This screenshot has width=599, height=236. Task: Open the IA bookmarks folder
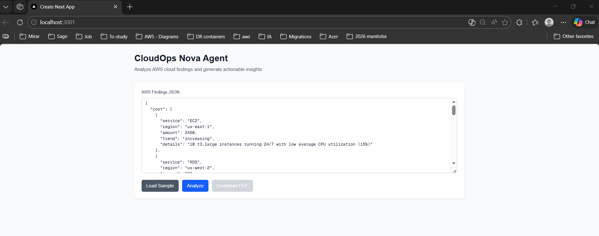click(265, 36)
